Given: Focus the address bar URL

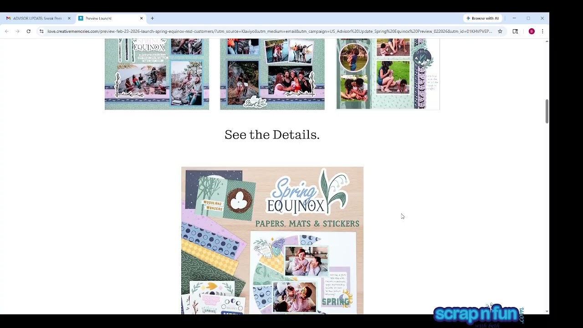Looking at the screenshot, I should point(270,31).
